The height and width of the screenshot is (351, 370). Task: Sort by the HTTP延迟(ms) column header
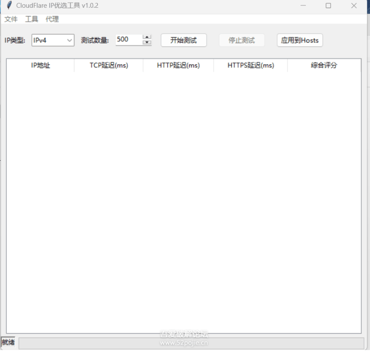tap(178, 66)
